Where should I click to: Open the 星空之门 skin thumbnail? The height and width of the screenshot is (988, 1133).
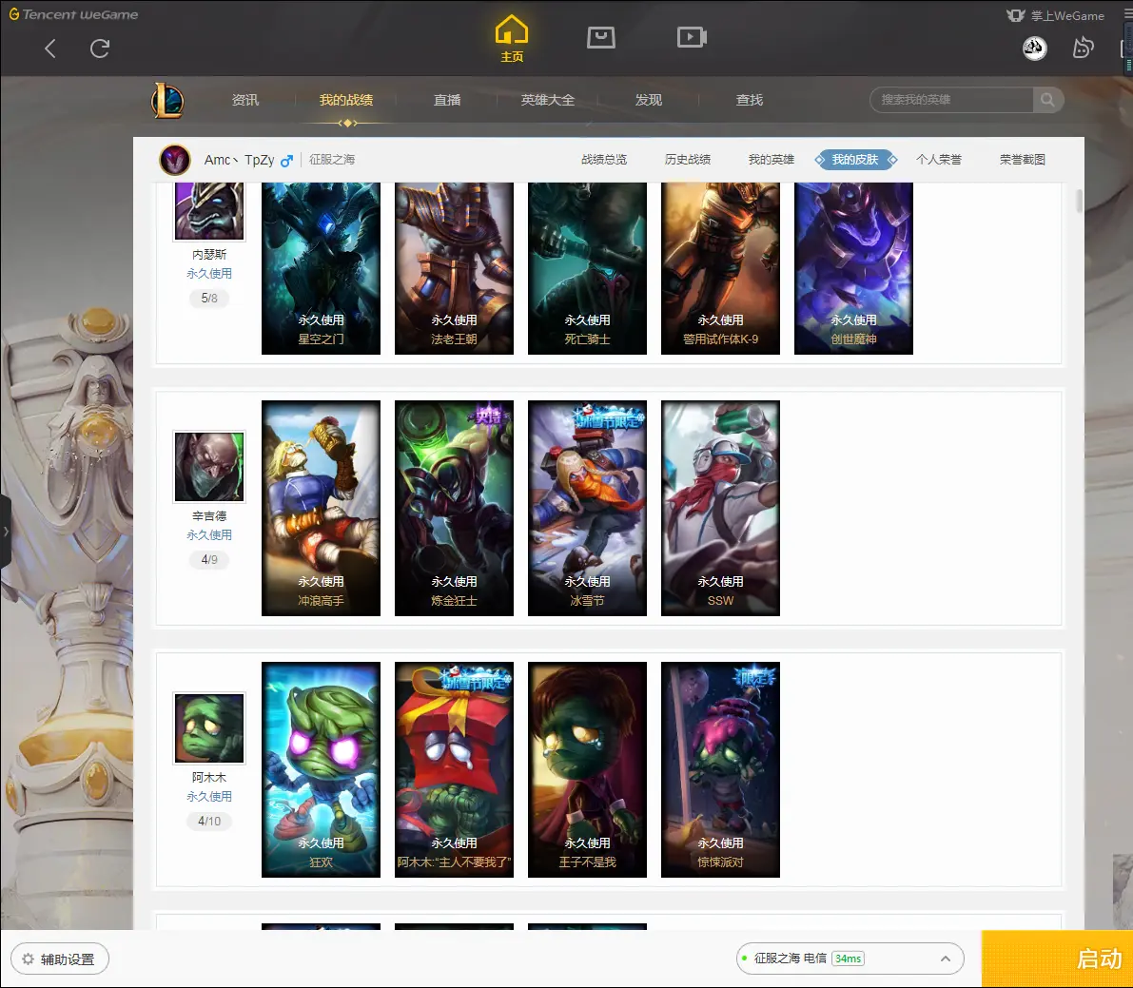tap(321, 268)
